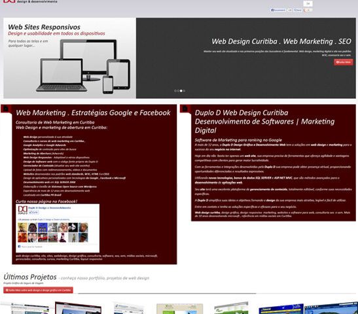This screenshot has width=358, height=314.
Task: Open the rightmost blue seascape project thumbnail
Action: [x=331, y=308]
